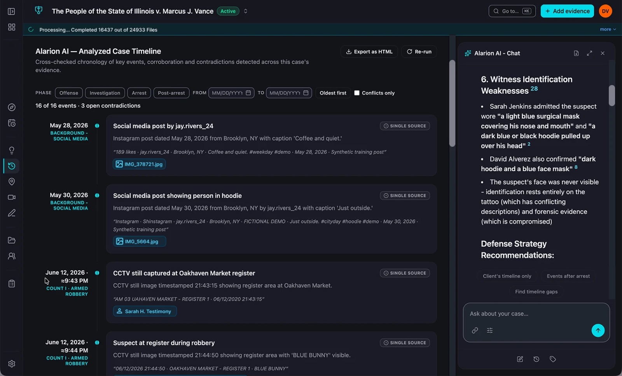Open the Go to search box

[x=512, y=11]
